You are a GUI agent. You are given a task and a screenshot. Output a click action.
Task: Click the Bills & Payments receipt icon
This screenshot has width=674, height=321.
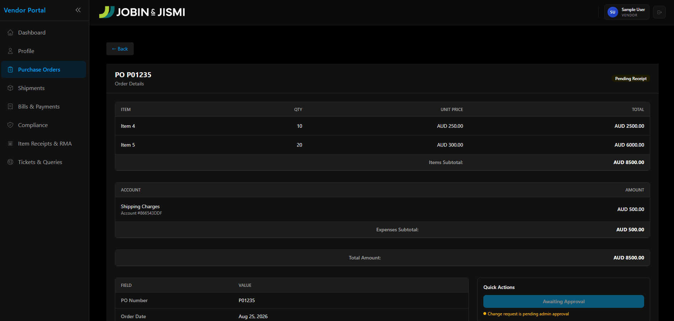[10, 106]
